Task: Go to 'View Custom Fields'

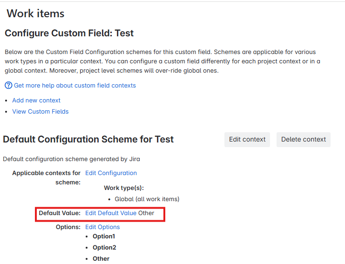Action: pos(41,112)
